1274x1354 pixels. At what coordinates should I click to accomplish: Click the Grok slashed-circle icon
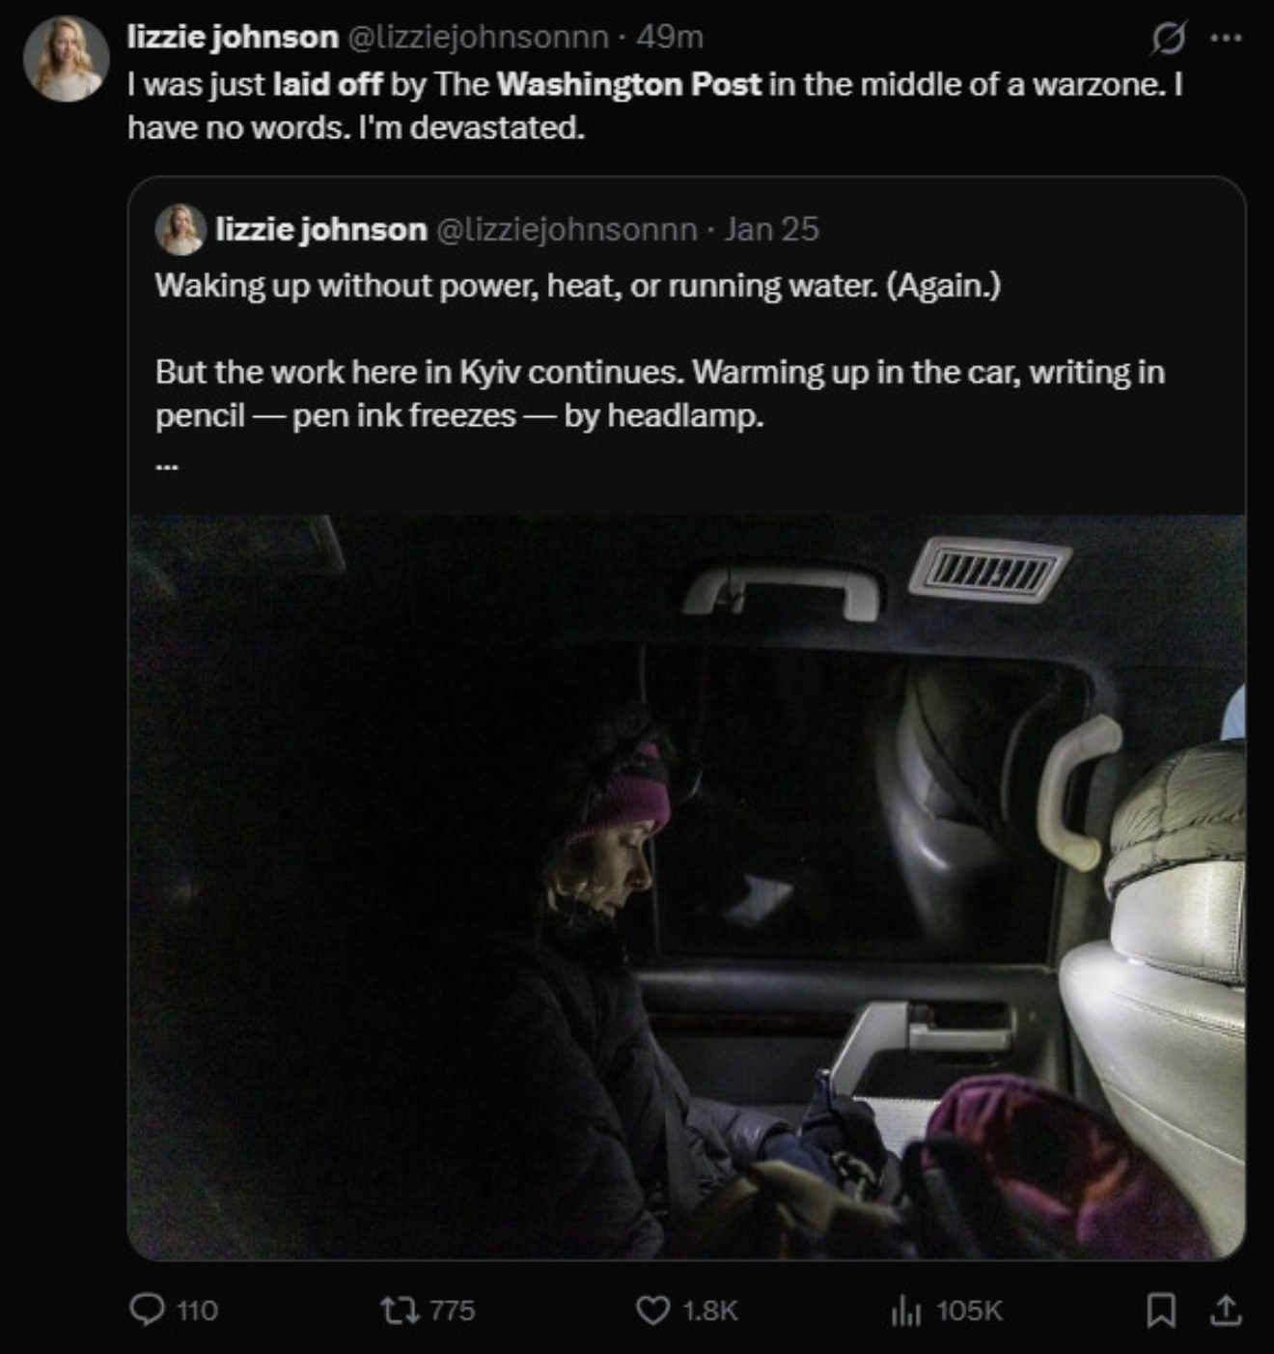click(1168, 39)
